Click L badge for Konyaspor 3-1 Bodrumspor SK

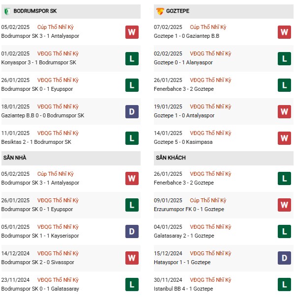(132, 58)
